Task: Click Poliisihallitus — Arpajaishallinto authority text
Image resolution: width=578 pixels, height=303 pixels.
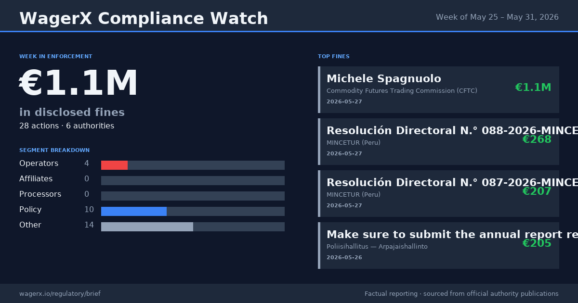Action: tap(377, 247)
